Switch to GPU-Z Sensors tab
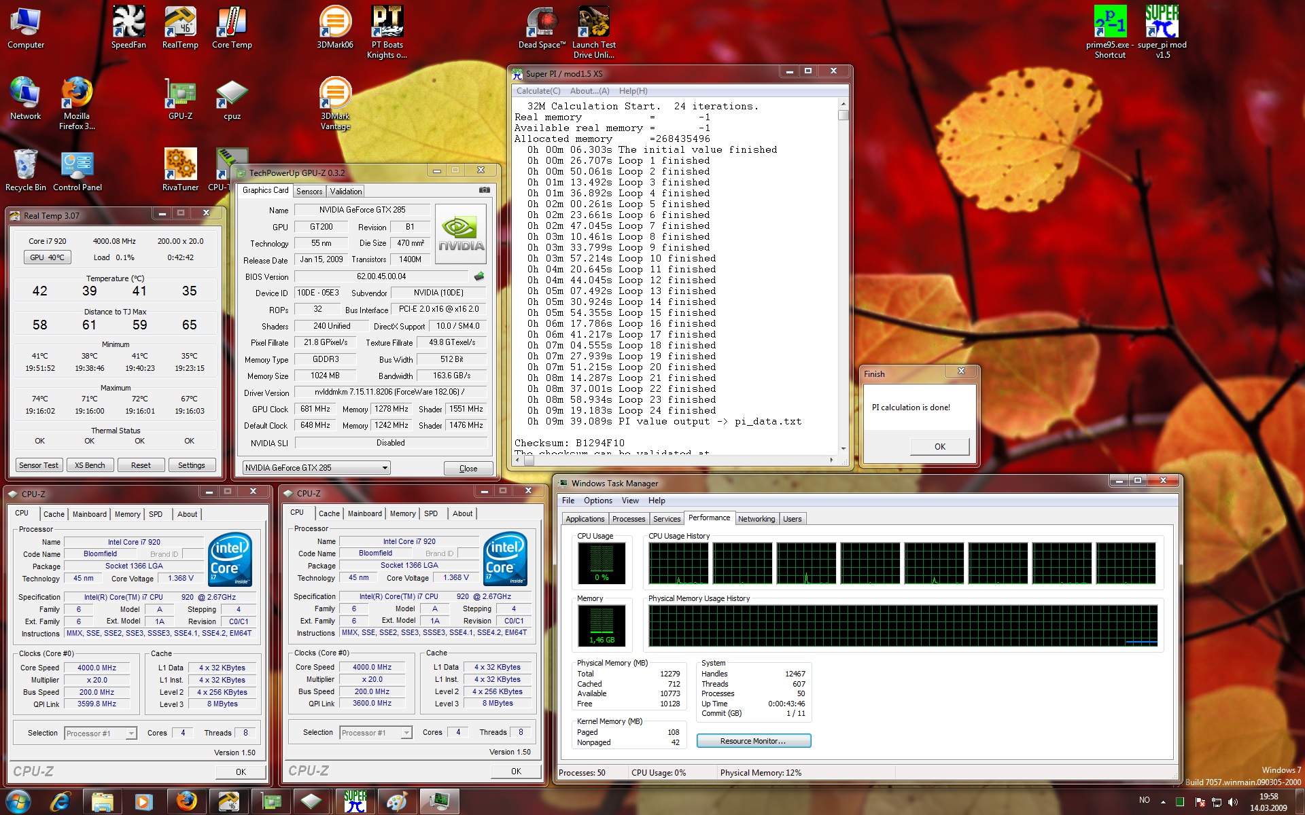The image size is (1305, 815). coord(309,192)
